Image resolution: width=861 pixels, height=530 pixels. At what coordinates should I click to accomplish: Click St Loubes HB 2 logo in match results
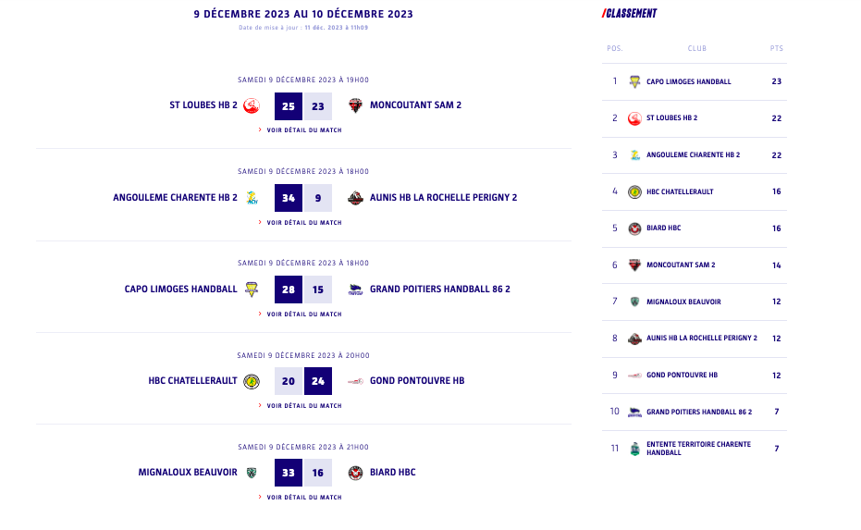coord(252,105)
